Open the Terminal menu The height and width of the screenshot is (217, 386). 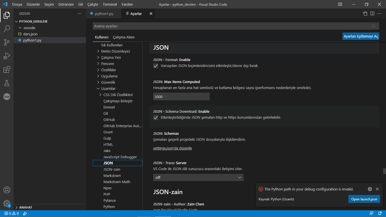110,5
